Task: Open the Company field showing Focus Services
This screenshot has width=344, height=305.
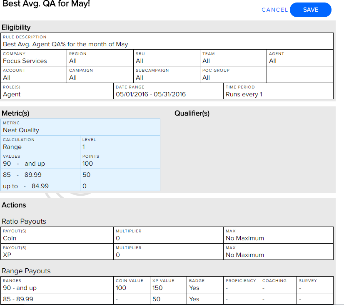Action: 34,58
